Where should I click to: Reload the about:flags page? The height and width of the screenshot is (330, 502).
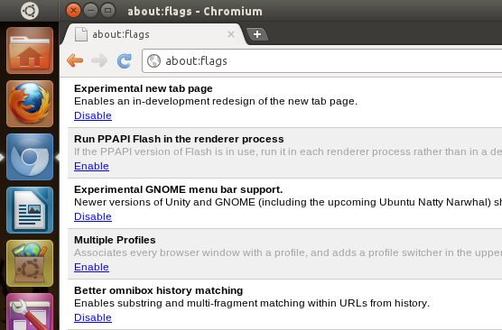click(125, 60)
